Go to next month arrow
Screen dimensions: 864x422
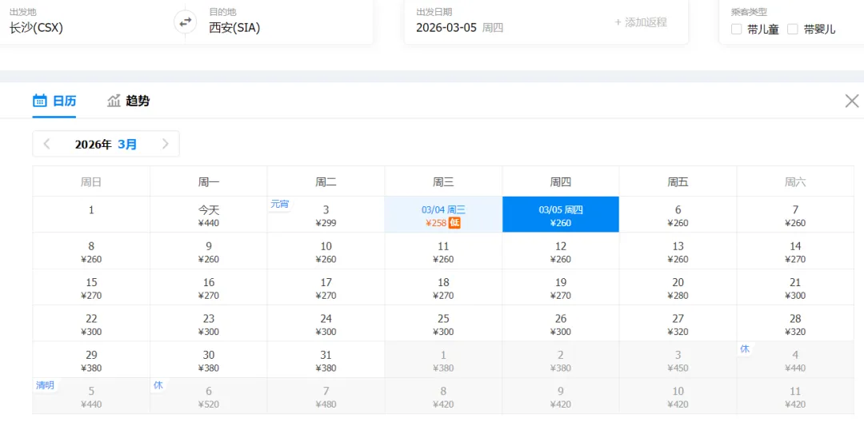(166, 144)
